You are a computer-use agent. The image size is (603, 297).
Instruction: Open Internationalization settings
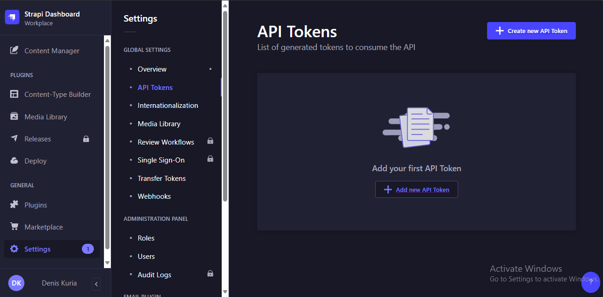[168, 105]
